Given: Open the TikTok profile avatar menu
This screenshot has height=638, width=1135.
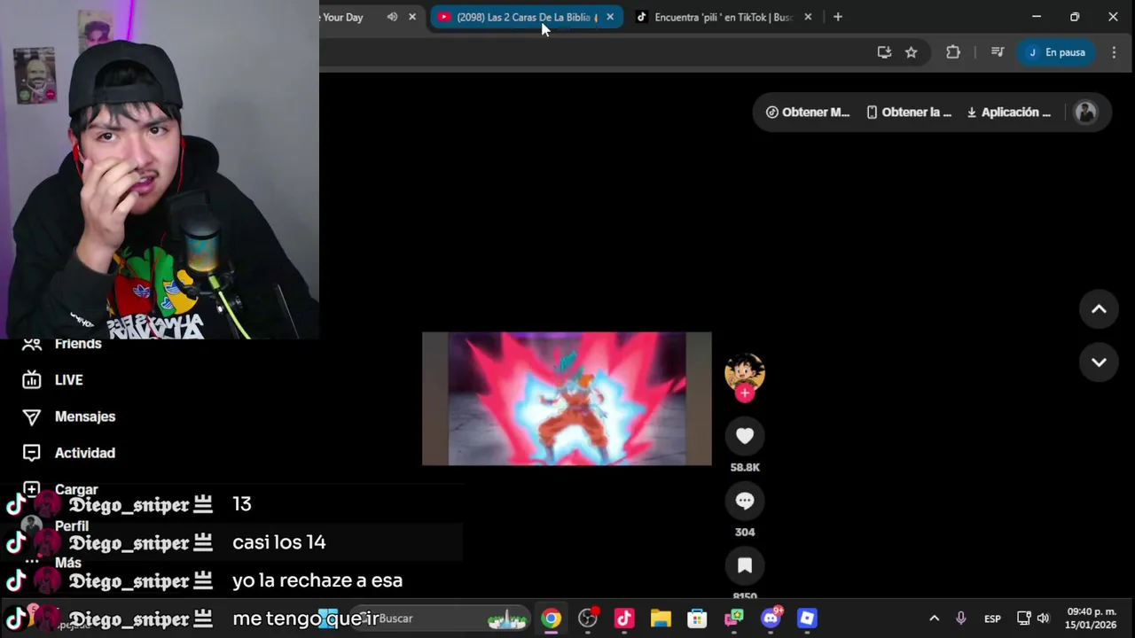Looking at the screenshot, I should click(1085, 113).
